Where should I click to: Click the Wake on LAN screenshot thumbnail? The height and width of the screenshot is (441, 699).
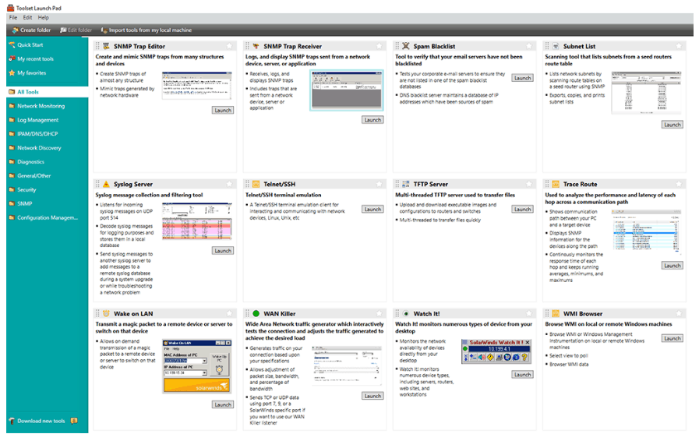[197, 366]
